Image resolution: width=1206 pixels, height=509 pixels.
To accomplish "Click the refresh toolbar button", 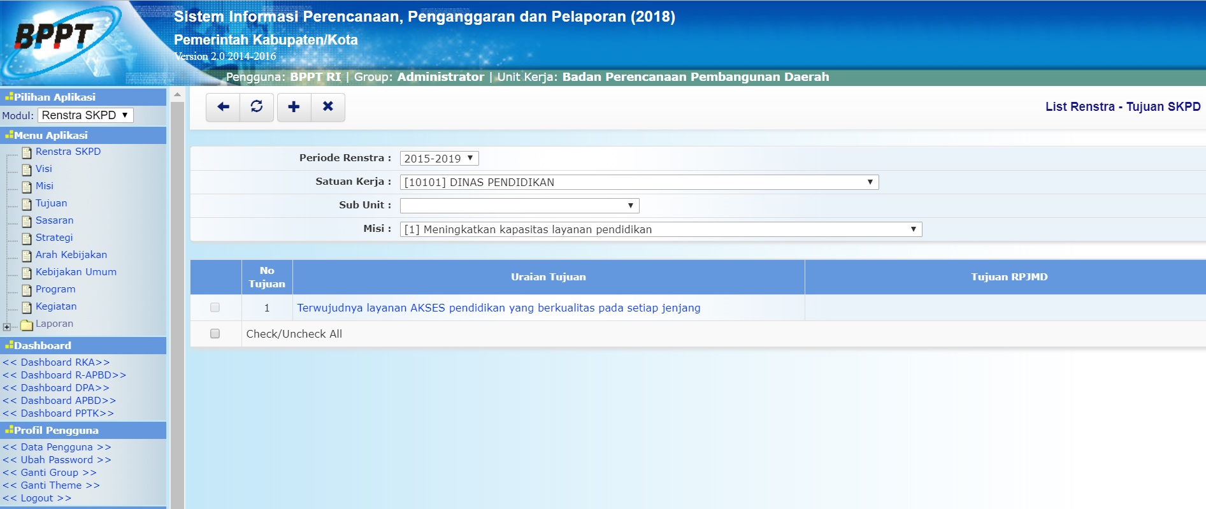I will pyautogui.click(x=257, y=107).
